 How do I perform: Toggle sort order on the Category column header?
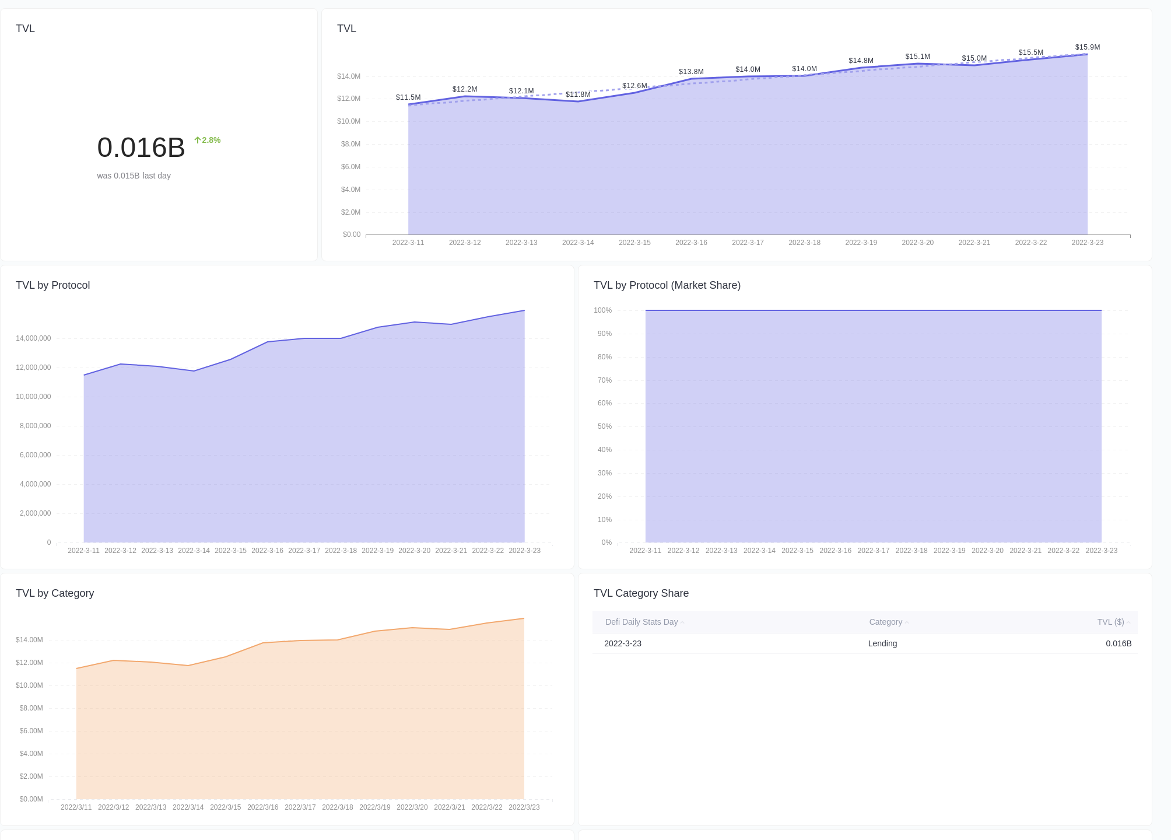(885, 622)
